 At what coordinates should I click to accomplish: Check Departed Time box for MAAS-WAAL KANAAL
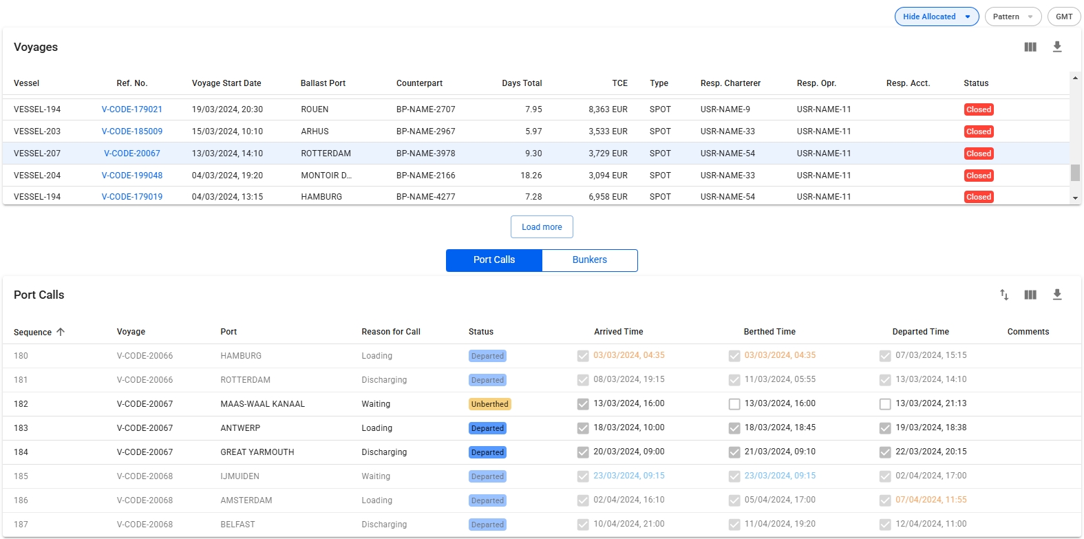(x=885, y=404)
